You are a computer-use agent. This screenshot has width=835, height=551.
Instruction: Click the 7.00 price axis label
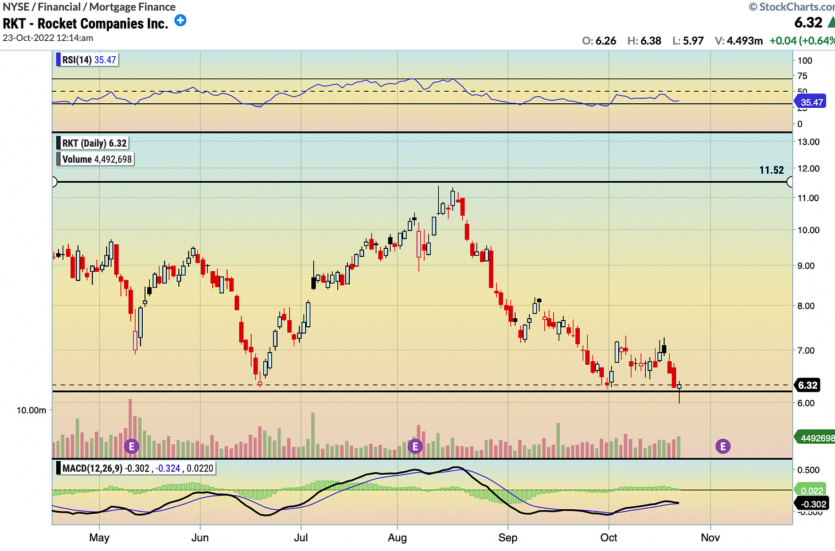(x=806, y=350)
